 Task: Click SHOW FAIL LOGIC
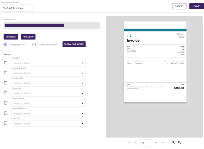click(74, 44)
